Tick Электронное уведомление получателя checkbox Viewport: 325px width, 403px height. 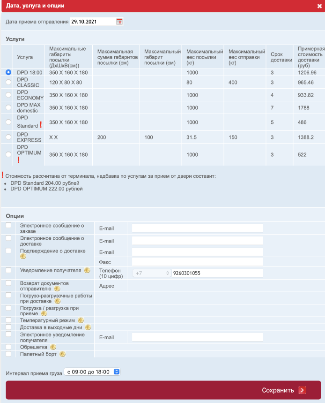click(x=8, y=334)
